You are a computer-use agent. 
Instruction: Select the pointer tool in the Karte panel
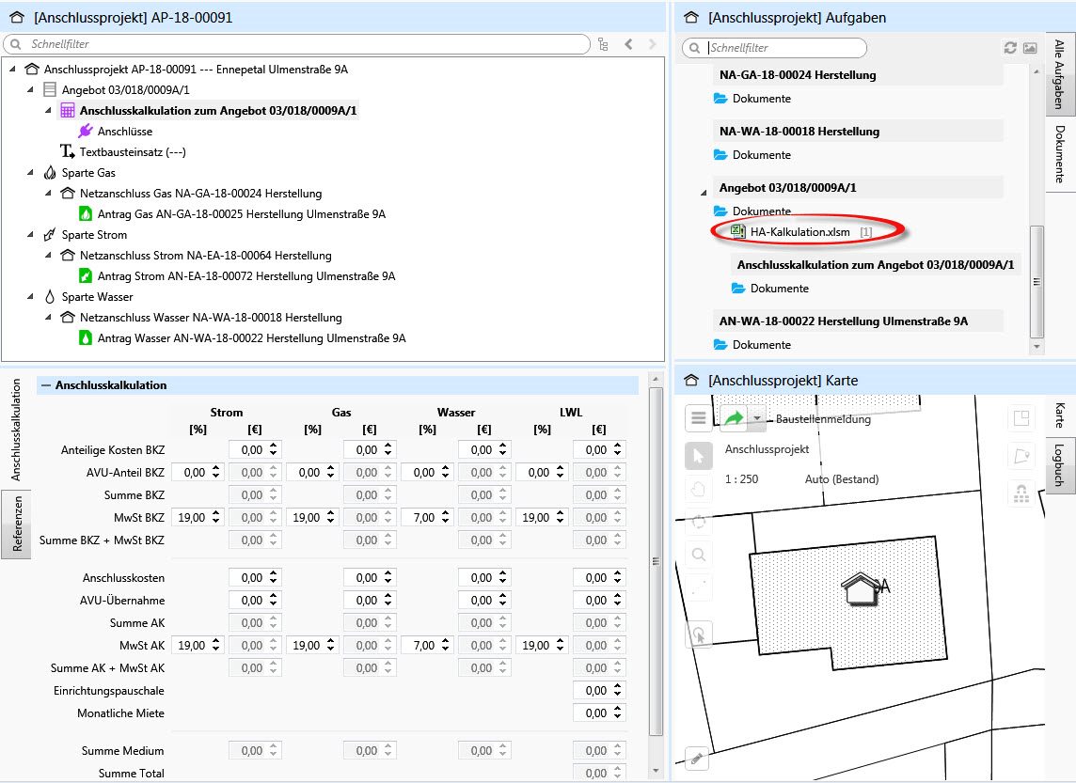pyautogui.click(x=698, y=456)
